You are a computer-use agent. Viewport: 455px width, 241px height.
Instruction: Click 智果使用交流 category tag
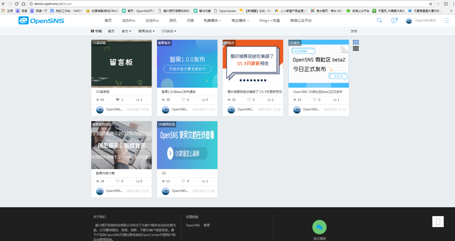click(x=102, y=124)
